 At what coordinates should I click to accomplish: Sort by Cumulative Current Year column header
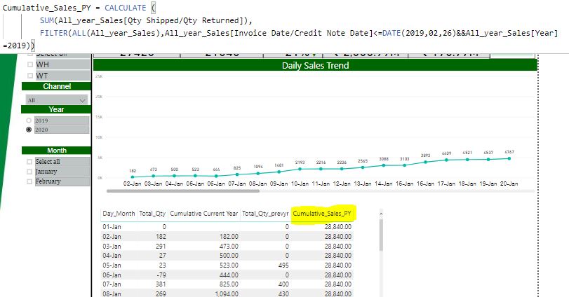pos(204,214)
